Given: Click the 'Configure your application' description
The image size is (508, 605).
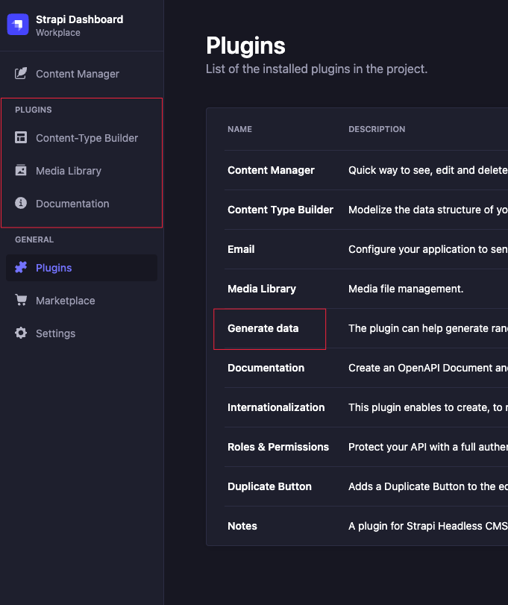Looking at the screenshot, I should point(428,249).
